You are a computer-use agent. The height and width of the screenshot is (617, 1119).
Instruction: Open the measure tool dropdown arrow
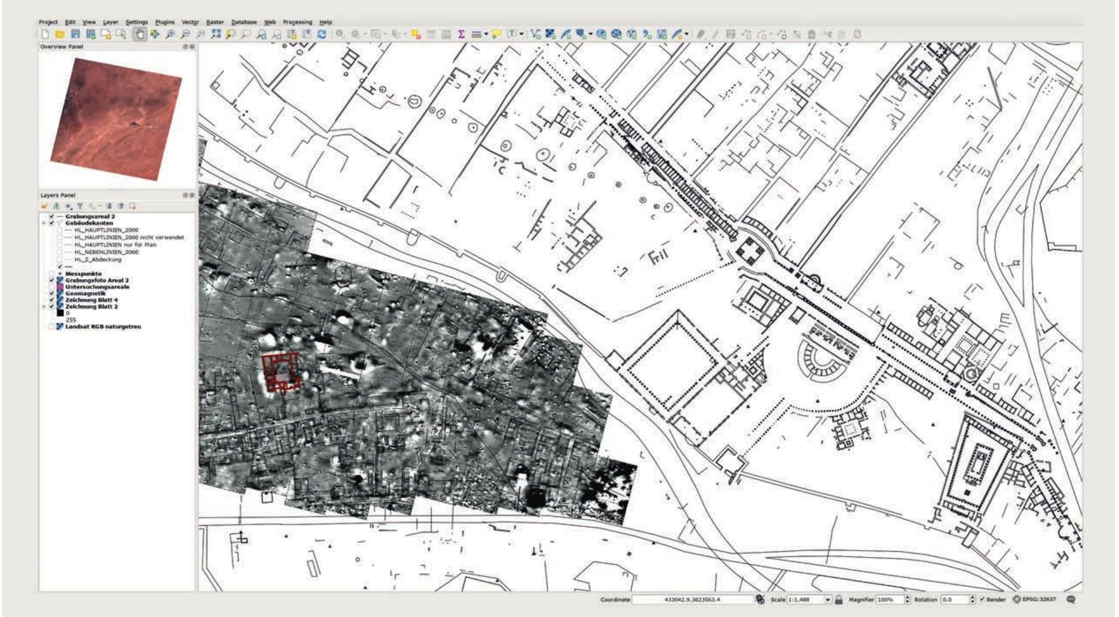(486, 35)
